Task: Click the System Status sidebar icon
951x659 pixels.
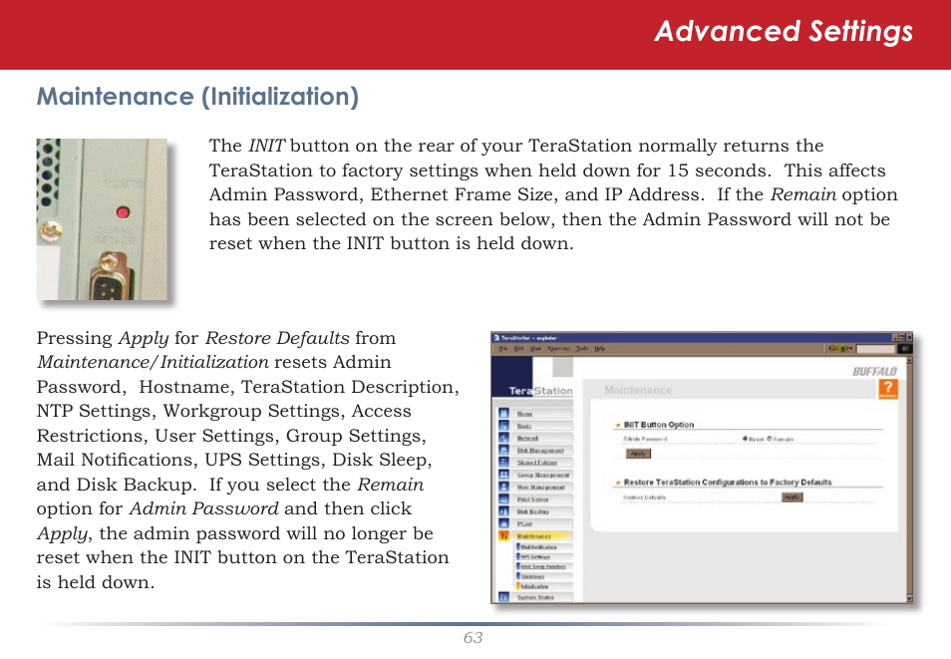Action: [503, 597]
